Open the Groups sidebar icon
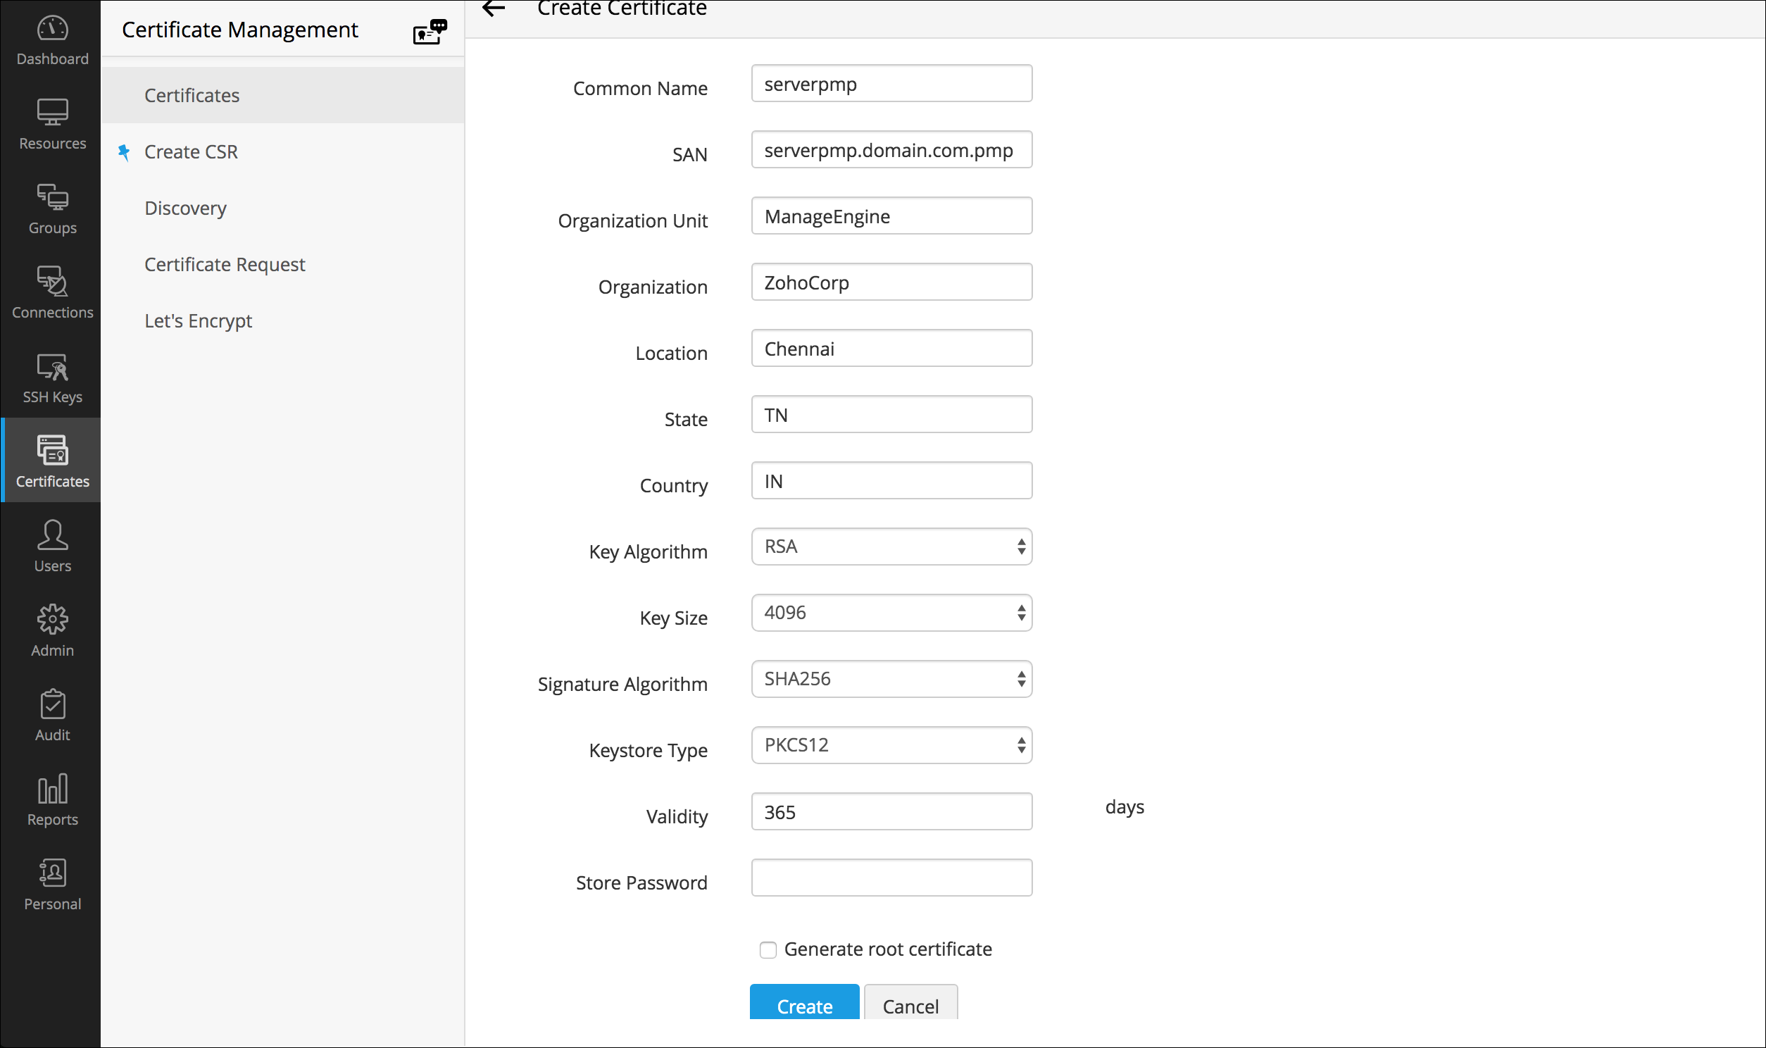 click(52, 198)
